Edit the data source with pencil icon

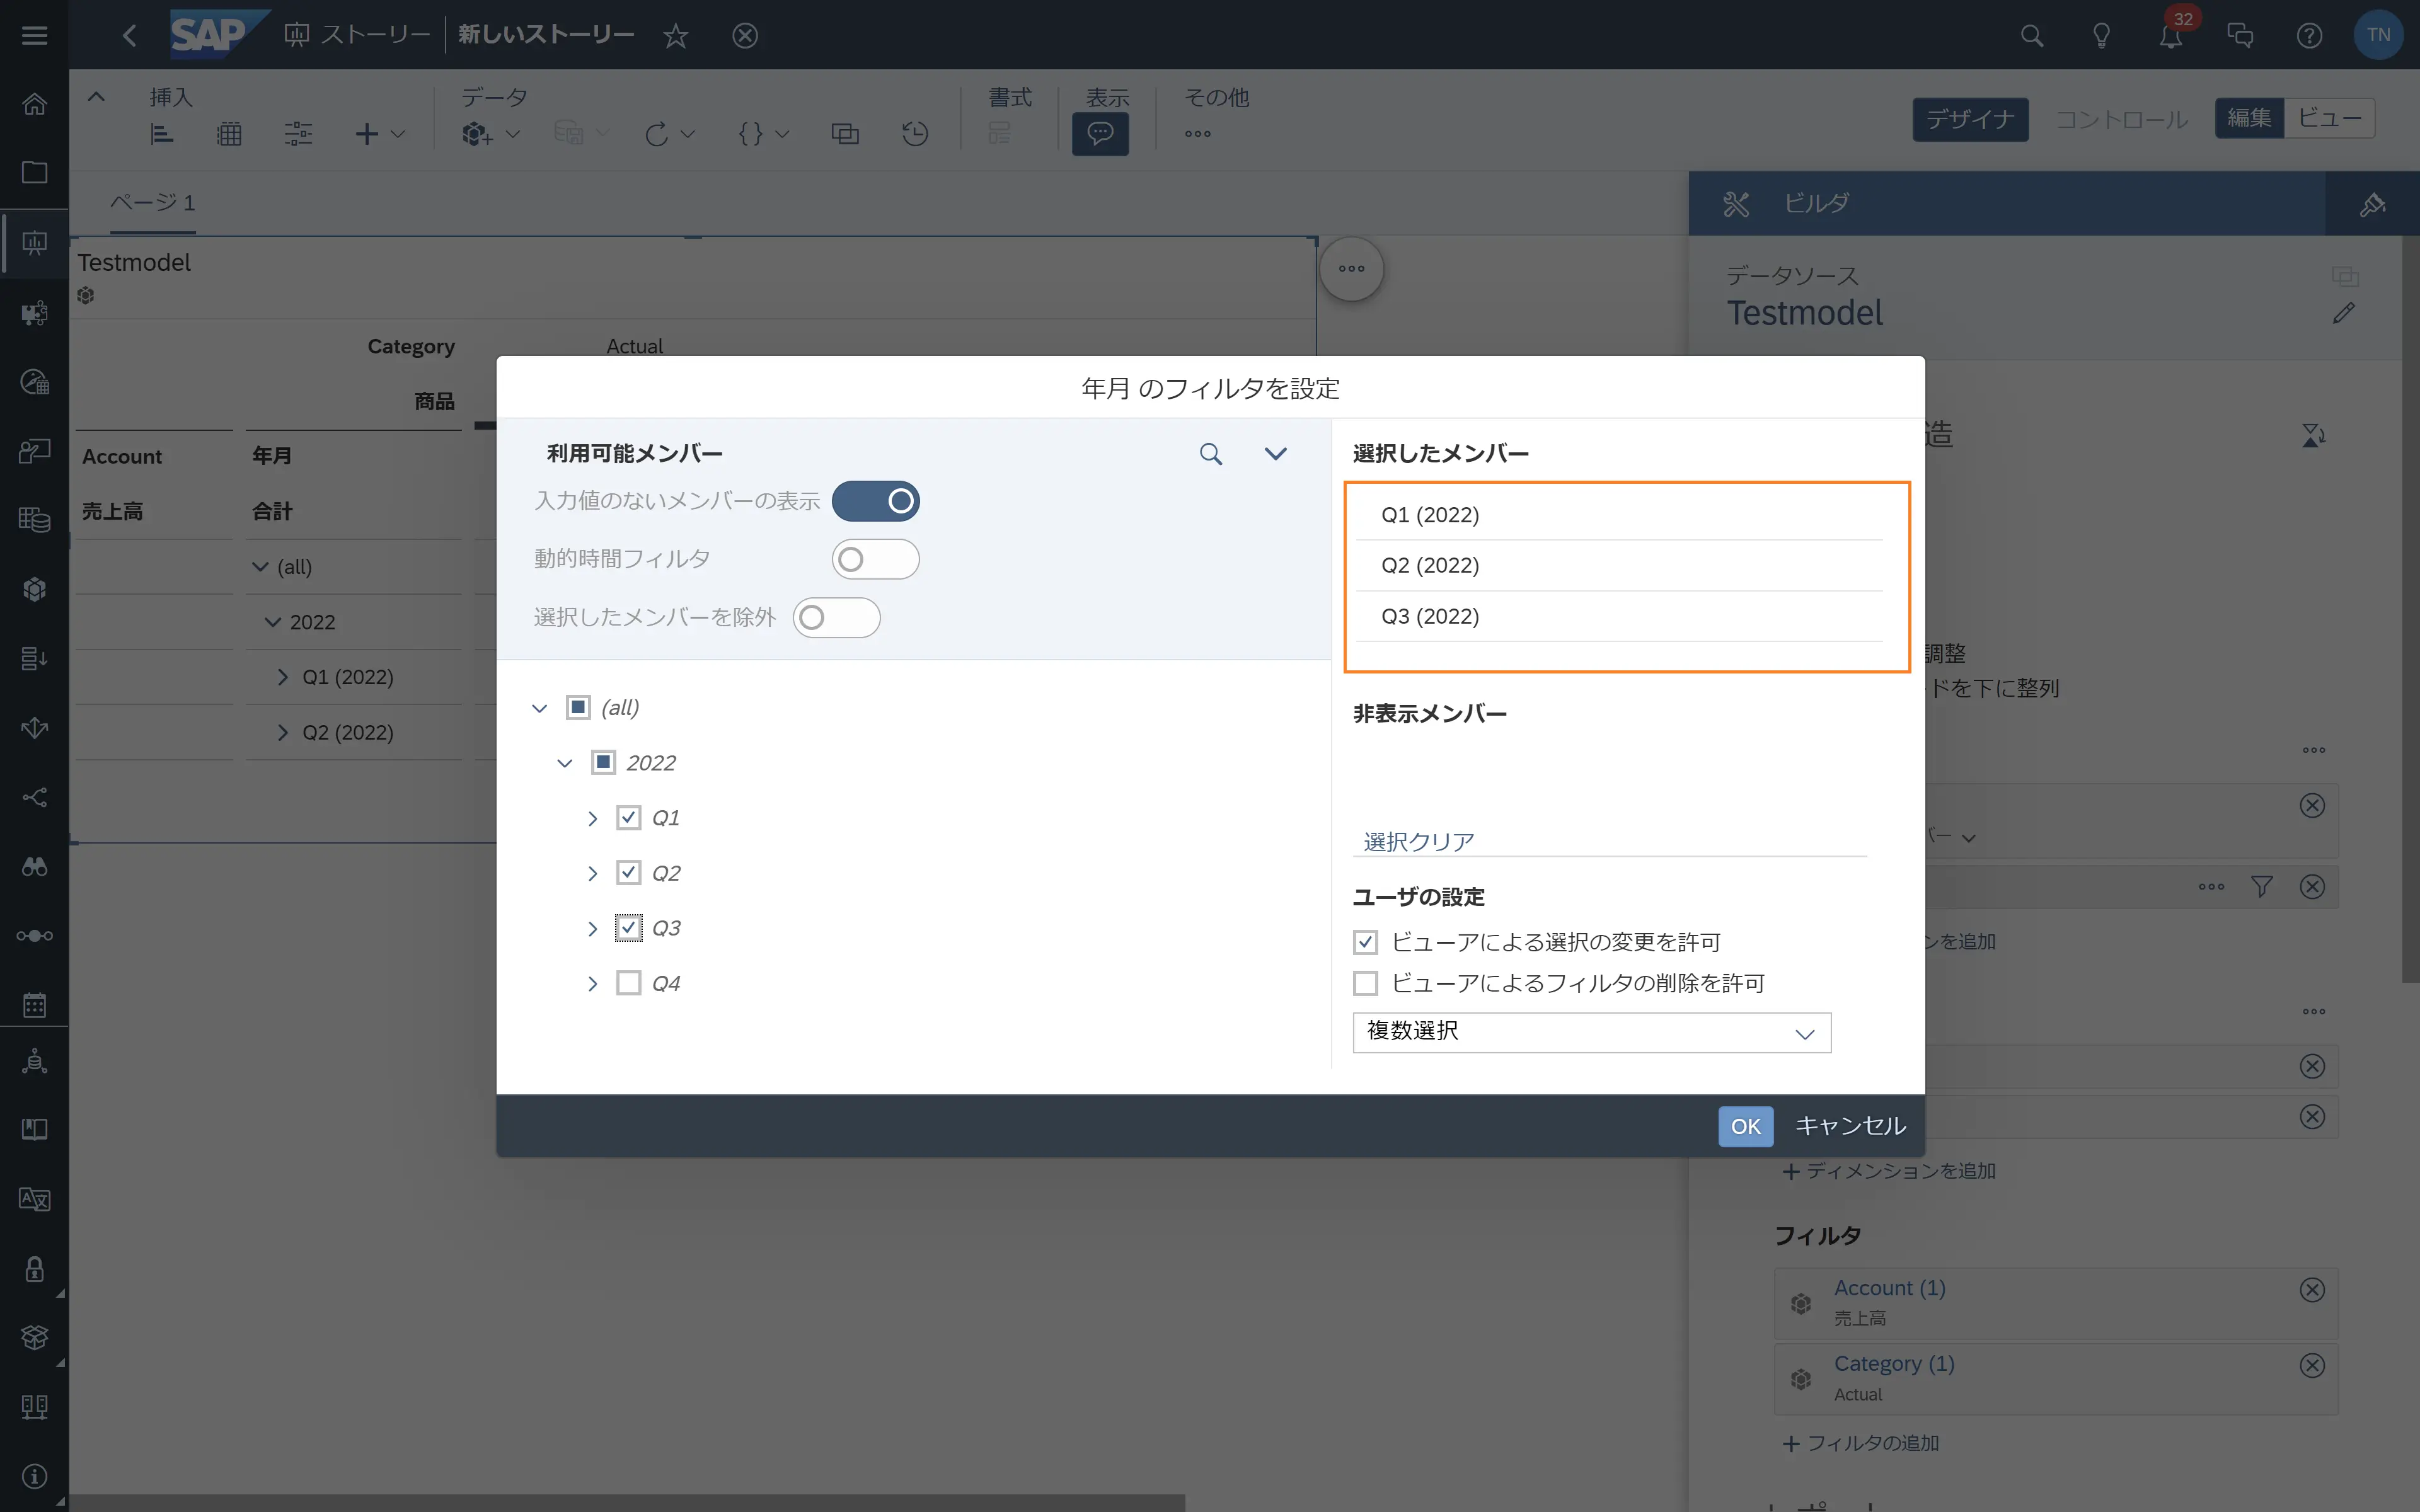(x=2343, y=313)
